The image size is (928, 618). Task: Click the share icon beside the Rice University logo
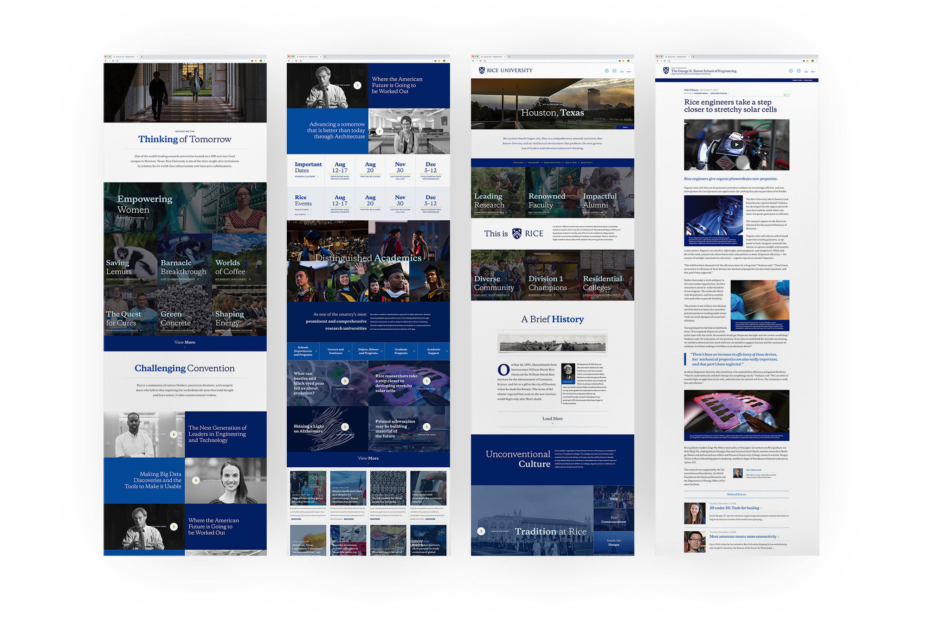pos(606,71)
